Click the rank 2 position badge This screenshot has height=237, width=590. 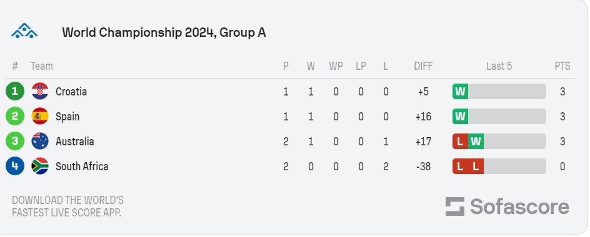pyautogui.click(x=15, y=116)
